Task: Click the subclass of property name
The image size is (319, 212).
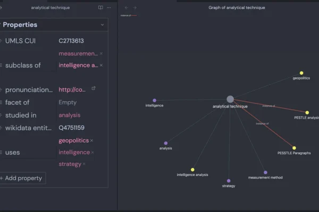Action: pyautogui.click(x=23, y=65)
